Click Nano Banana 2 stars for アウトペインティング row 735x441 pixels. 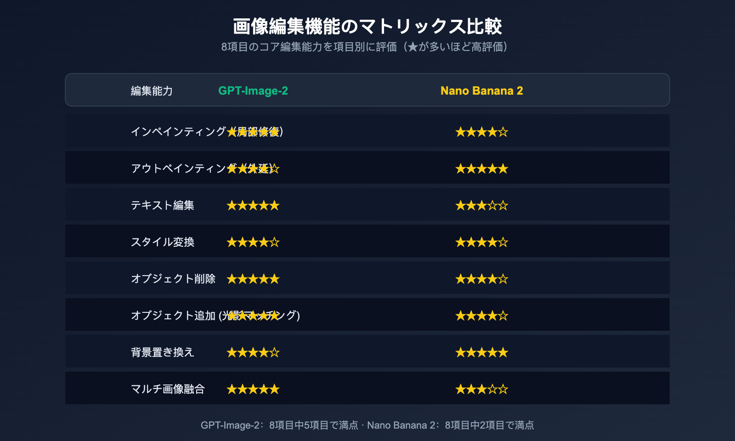pos(481,169)
